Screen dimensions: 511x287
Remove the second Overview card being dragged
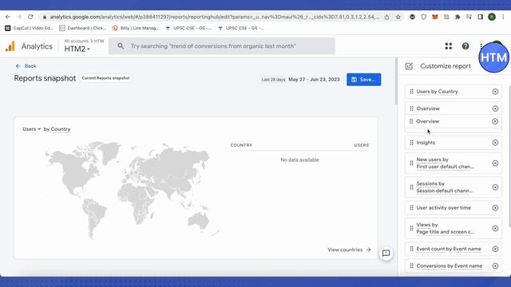click(x=495, y=121)
